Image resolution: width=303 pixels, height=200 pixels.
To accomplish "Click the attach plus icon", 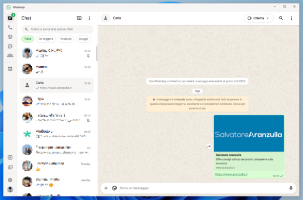I will tap(106, 188).
